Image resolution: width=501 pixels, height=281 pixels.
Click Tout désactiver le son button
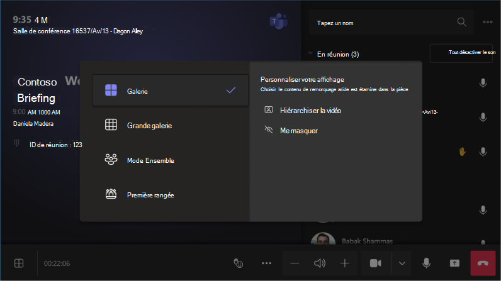461,53
